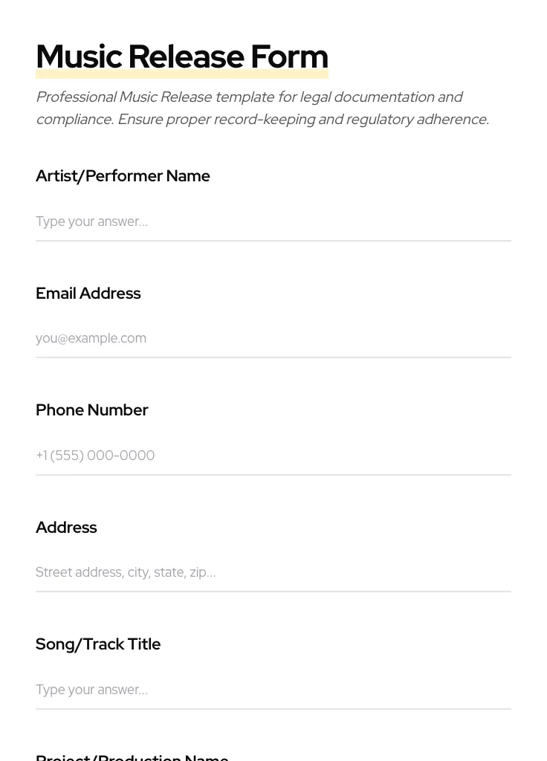
Task: Click the Artist/Performer Name answer field
Action: pyautogui.click(x=273, y=221)
